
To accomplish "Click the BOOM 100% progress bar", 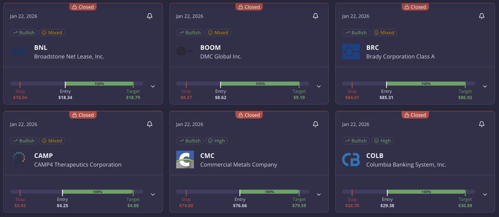I will (260, 84).
